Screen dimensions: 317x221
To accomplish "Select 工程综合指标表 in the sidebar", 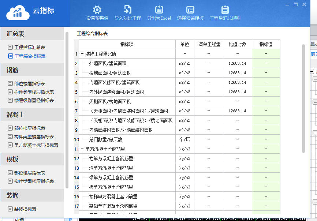I will tap(30, 56).
